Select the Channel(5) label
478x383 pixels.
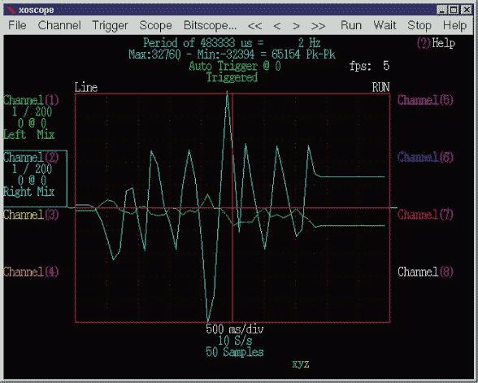click(426, 100)
